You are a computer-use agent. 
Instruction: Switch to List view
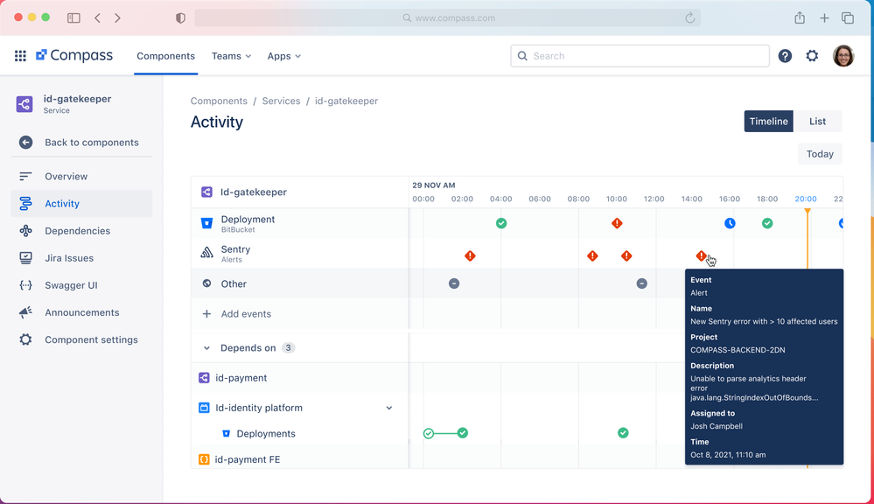(817, 121)
